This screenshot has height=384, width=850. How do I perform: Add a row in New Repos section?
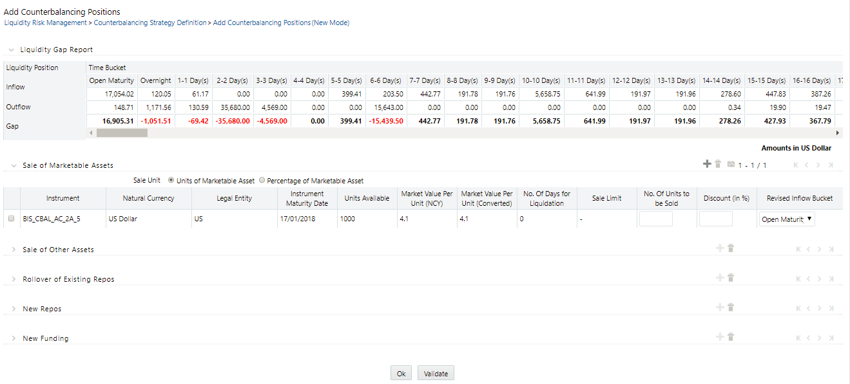[x=720, y=307]
